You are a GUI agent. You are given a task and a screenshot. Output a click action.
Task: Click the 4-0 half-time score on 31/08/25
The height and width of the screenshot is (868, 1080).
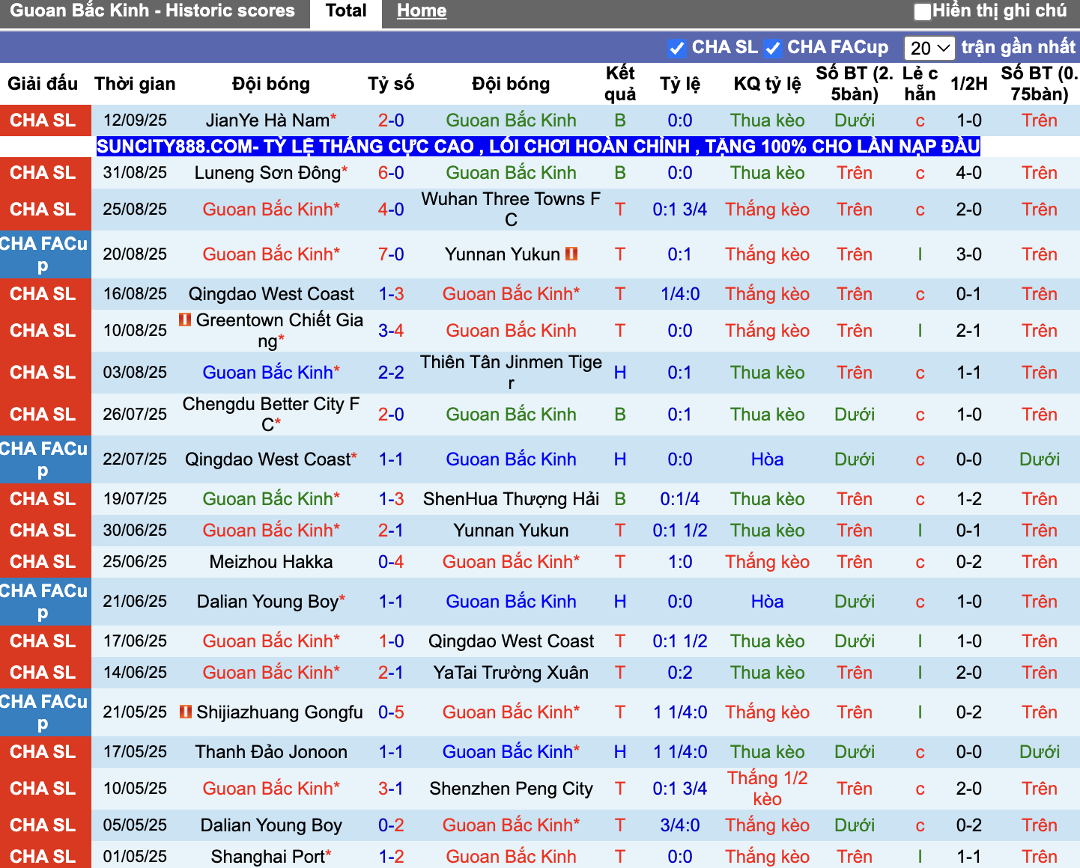pos(969,173)
